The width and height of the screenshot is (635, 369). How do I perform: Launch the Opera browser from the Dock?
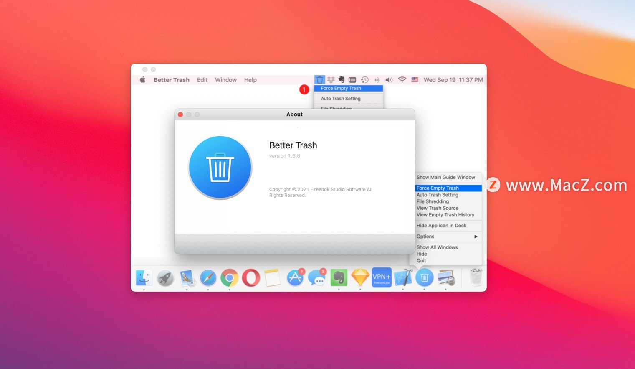point(251,277)
